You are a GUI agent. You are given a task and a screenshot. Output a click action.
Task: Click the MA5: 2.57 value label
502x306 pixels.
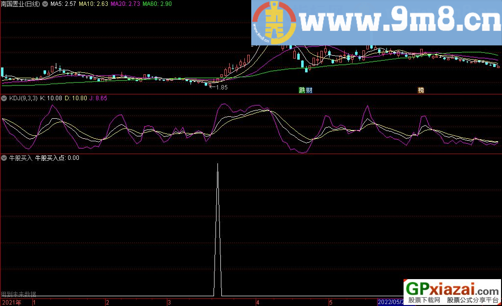coord(63,4)
